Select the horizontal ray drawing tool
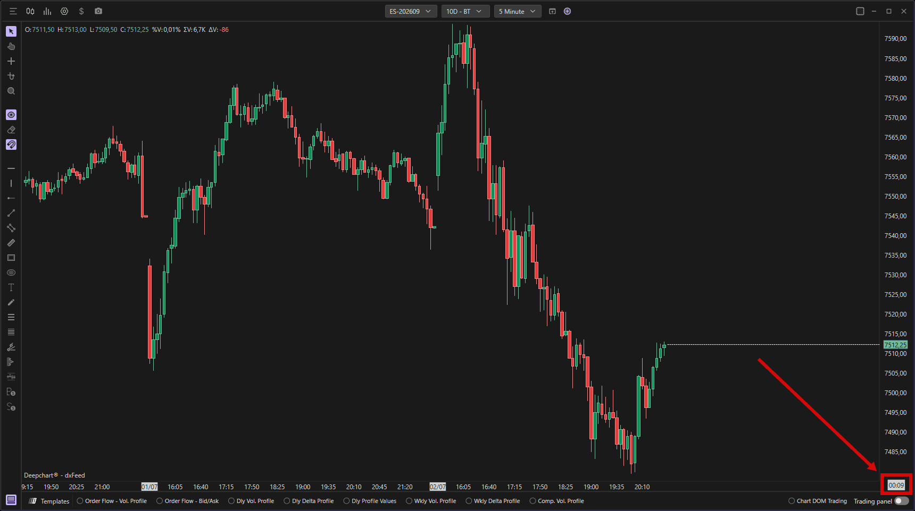915x511 pixels. click(x=11, y=198)
